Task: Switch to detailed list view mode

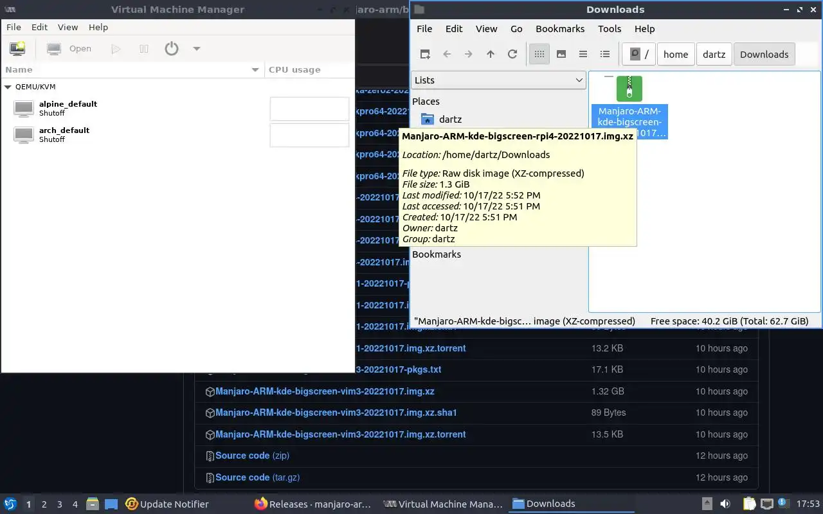Action: 605,54
